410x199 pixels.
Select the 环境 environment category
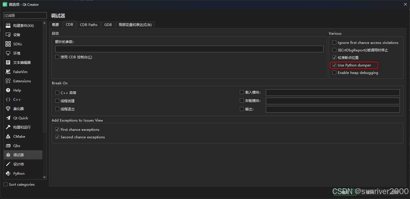click(x=23, y=53)
